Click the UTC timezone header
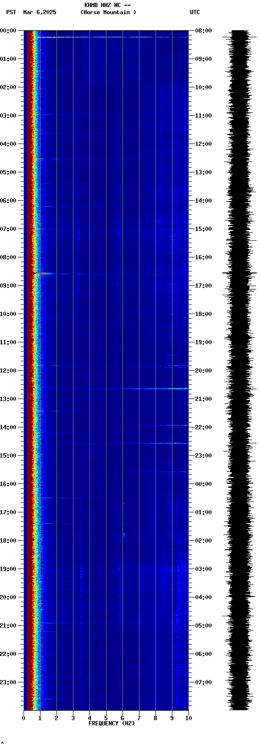This screenshot has height=748, width=260. point(195,12)
